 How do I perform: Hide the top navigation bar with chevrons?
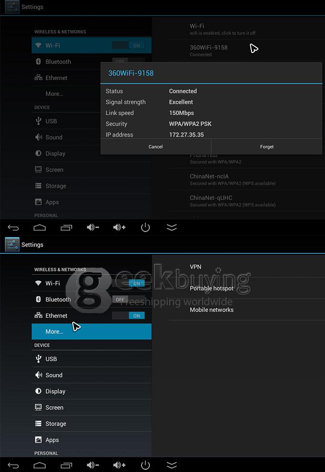pos(172,227)
